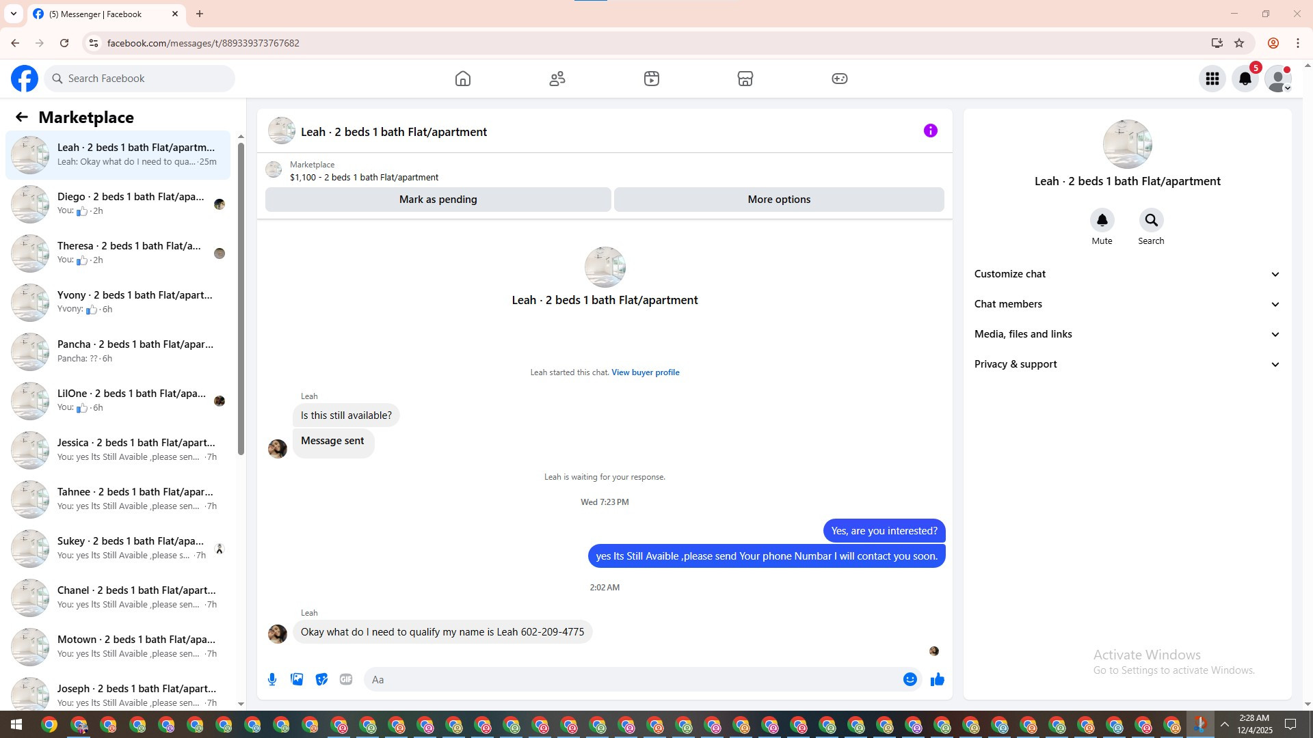Mute this conversation with bell icon
Screen dimensions: 1313x738
1102,220
